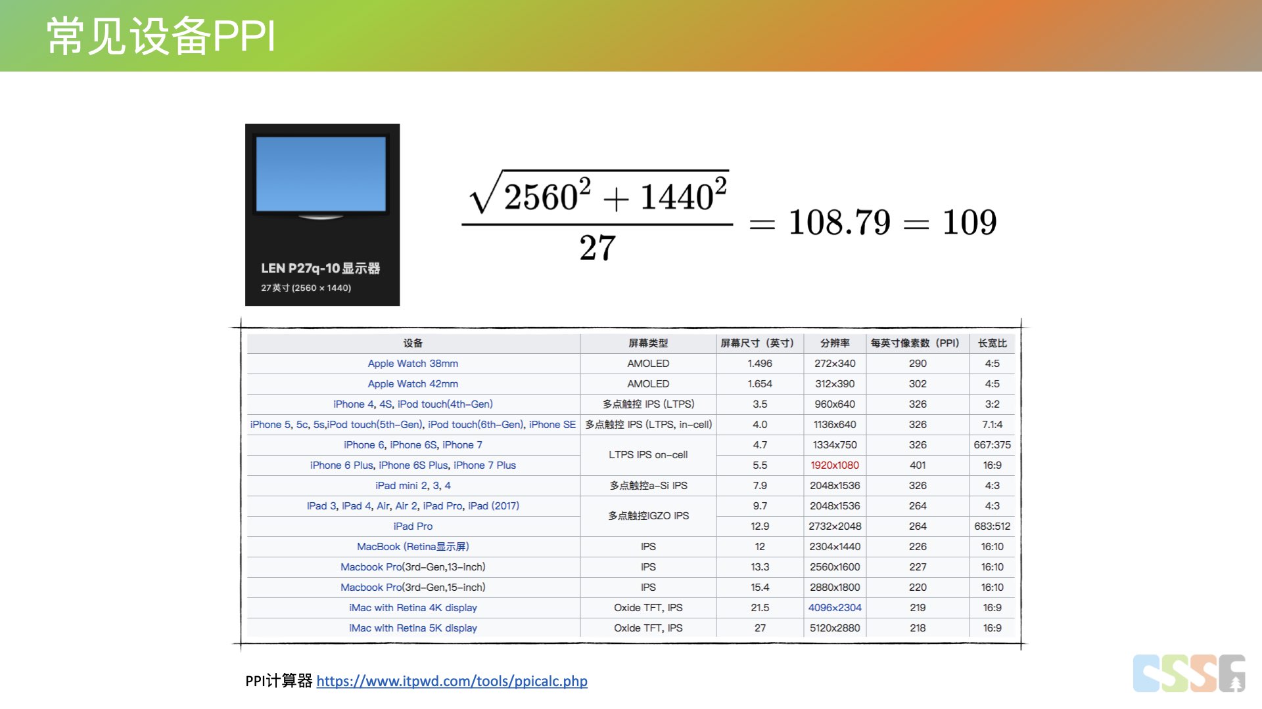The height and width of the screenshot is (709, 1262).
Task: Click iMac with Retina 5K display link
Action: click(x=413, y=628)
